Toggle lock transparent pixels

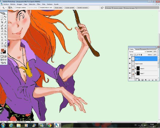point(135,55)
